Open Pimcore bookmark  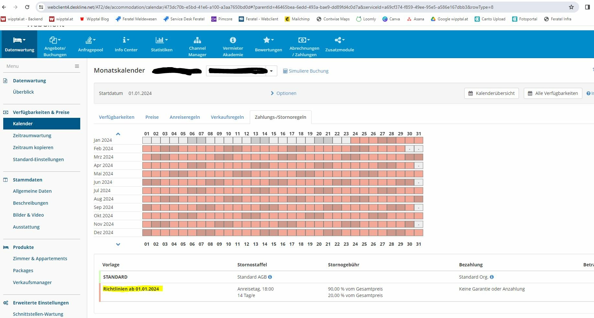coord(222,19)
